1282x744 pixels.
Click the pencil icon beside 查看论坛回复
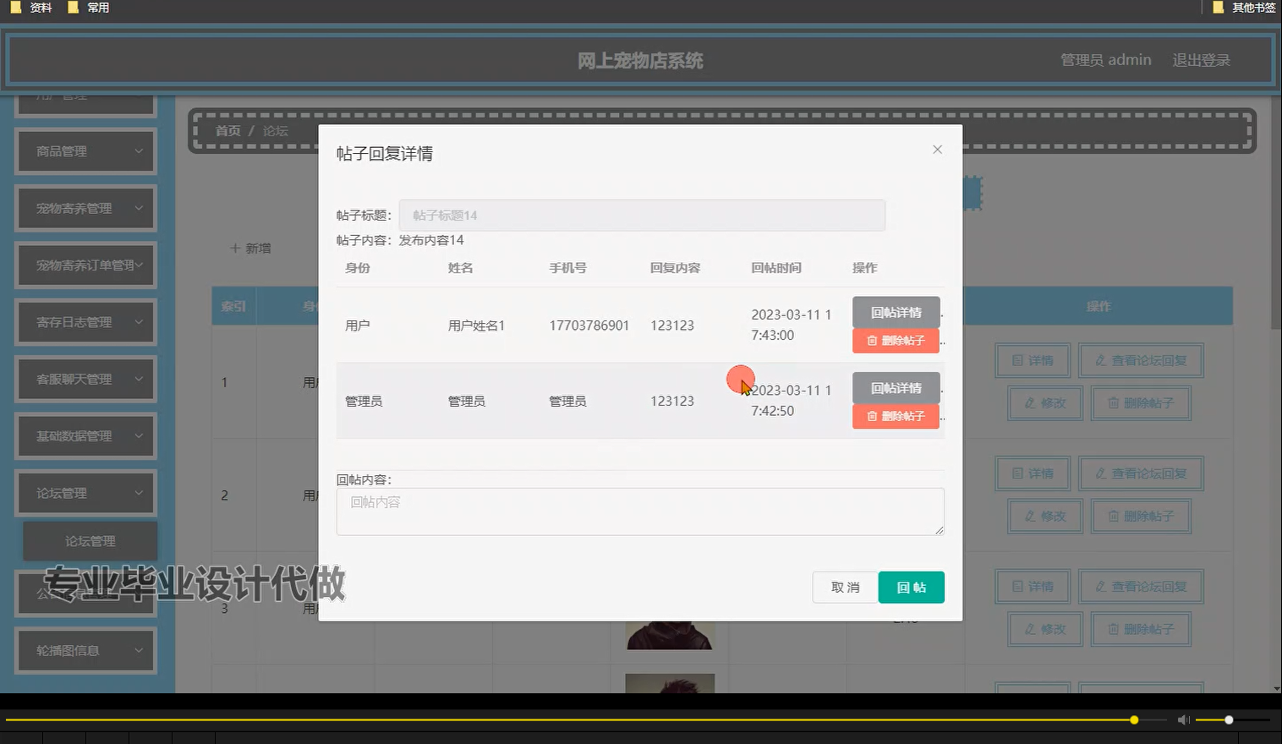pos(1099,360)
